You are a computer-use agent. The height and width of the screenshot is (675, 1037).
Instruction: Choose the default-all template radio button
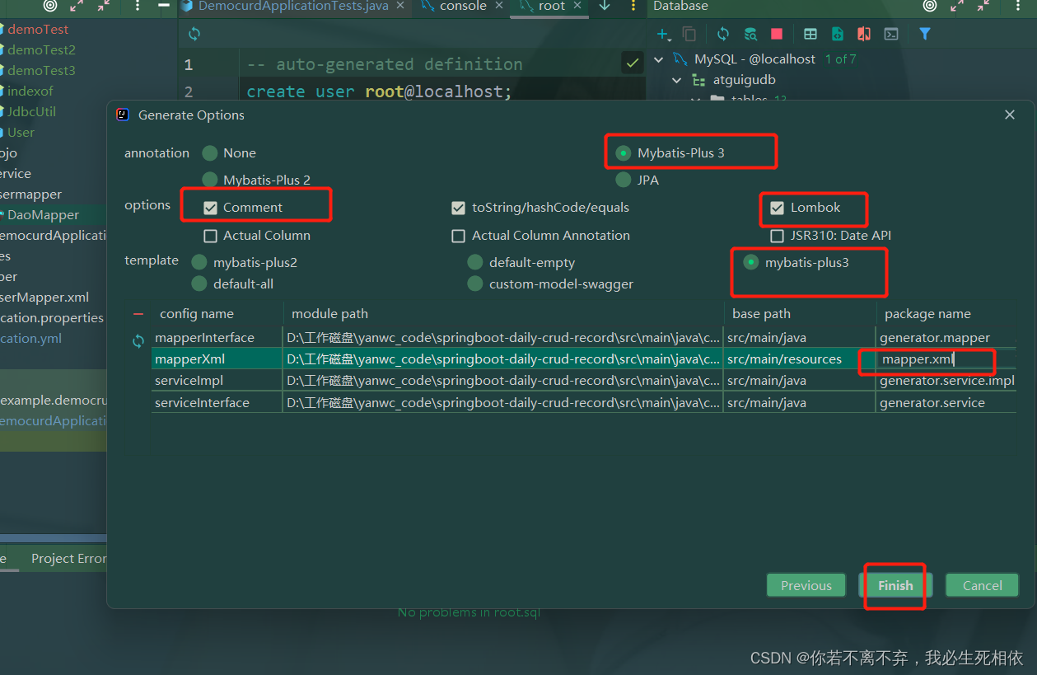(x=199, y=284)
